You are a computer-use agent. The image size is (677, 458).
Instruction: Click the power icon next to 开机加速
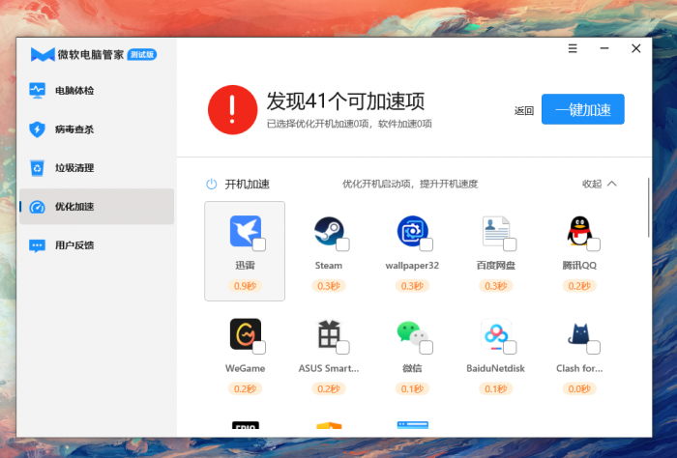coord(212,185)
